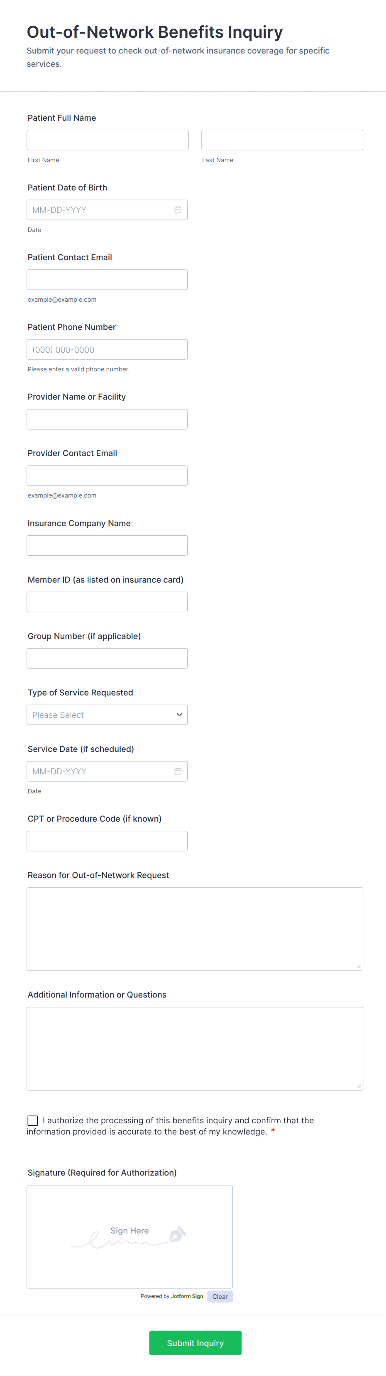Click the First Name input field
The height and width of the screenshot is (1376, 386).
point(107,140)
